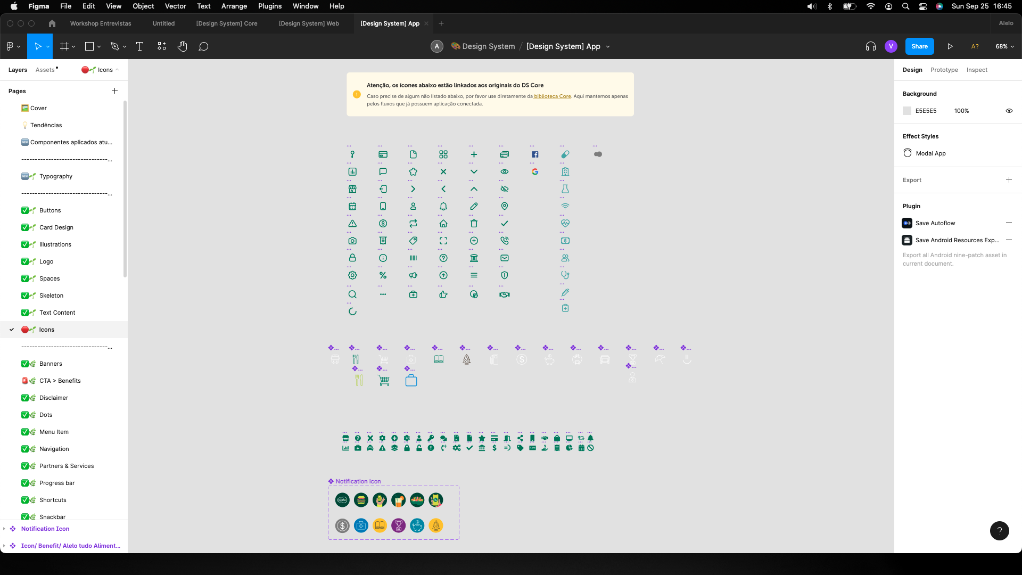Add a new page with plus icon
This screenshot has height=575, width=1022.
pos(114,91)
